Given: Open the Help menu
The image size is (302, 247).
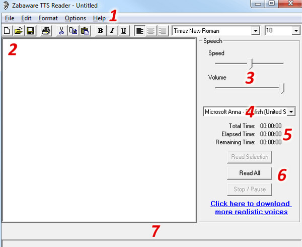Looking at the screenshot, I should [99, 18].
